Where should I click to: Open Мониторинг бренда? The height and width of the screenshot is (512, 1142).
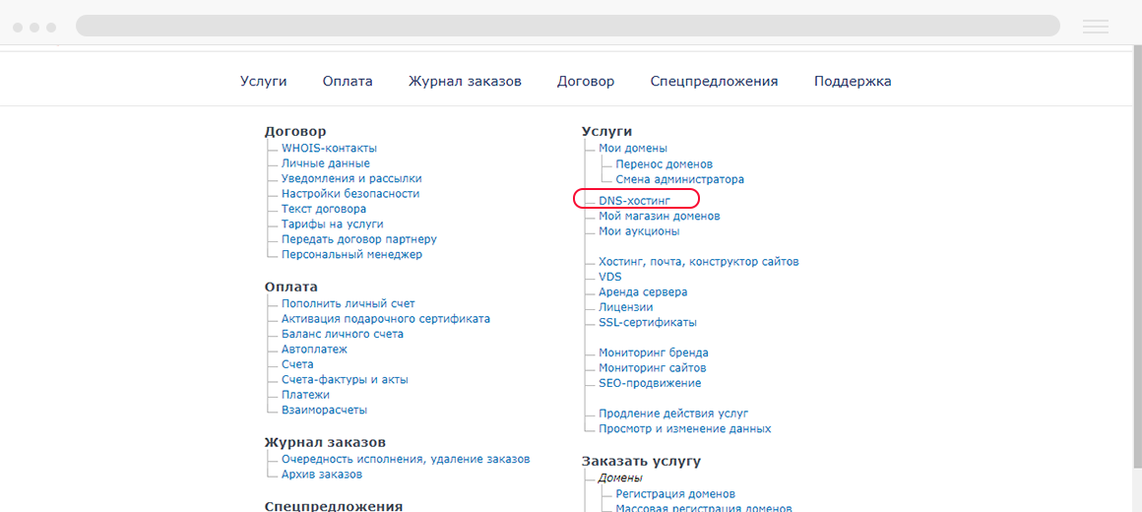[x=654, y=353]
